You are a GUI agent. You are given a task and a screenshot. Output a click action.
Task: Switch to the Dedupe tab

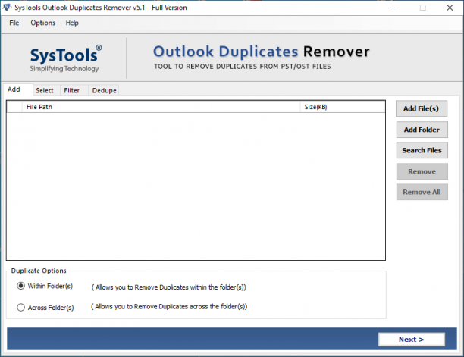click(104, 90)
